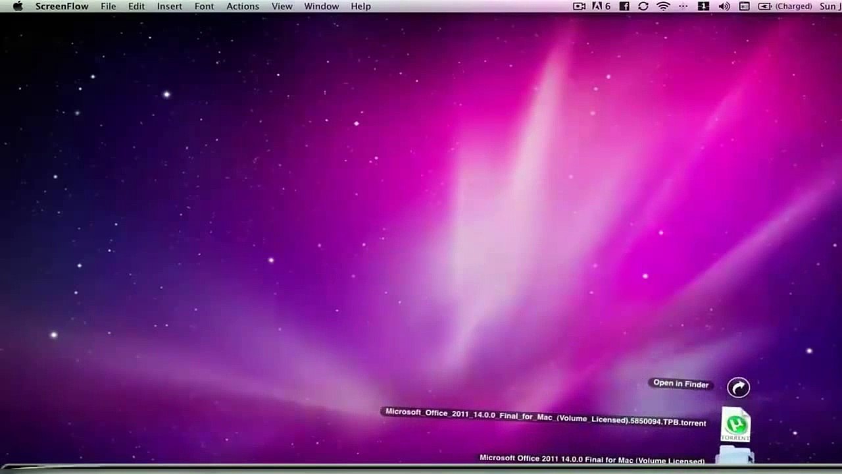
Task: Click the Facebook menu bar icon
Action: pyautogui.click(x=624, y=6)
